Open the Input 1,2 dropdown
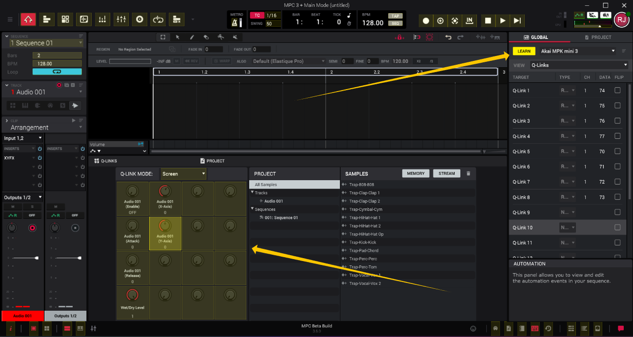Viewport: 633px width, 337px height. pyautogui.click(x=23, y=138)
